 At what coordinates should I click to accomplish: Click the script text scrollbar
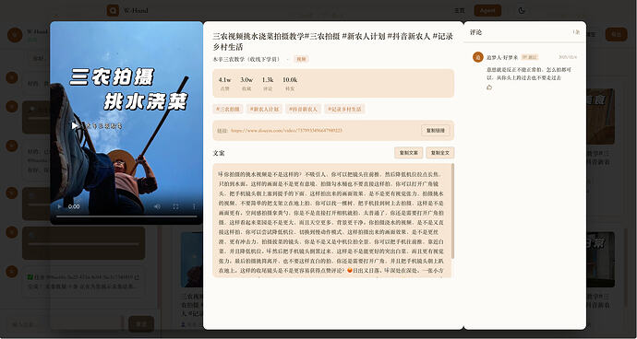click(x=452, y=211)
